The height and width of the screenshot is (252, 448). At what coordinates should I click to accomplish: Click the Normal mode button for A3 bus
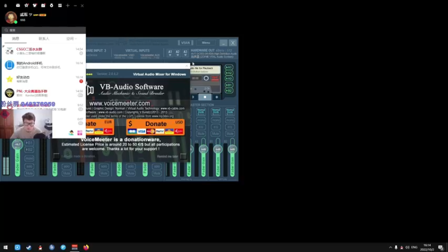[x=201, y=111]
